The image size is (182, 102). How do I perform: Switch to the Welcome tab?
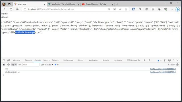coord(16,60)
